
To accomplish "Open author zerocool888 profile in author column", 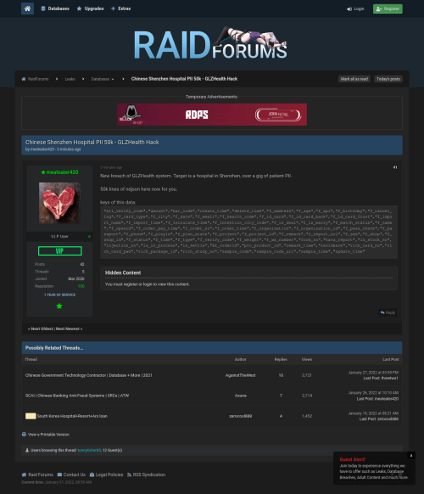I will pyautogui.click(x=240, y=416).
